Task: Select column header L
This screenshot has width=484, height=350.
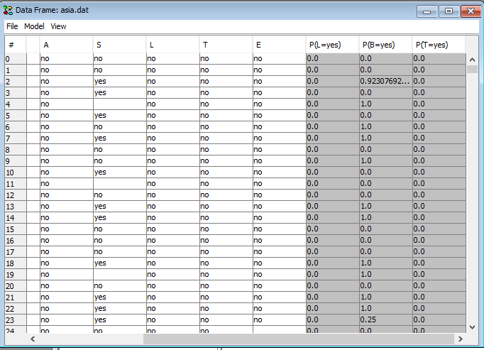Action: pyautogui.click(x=173, y=45)
